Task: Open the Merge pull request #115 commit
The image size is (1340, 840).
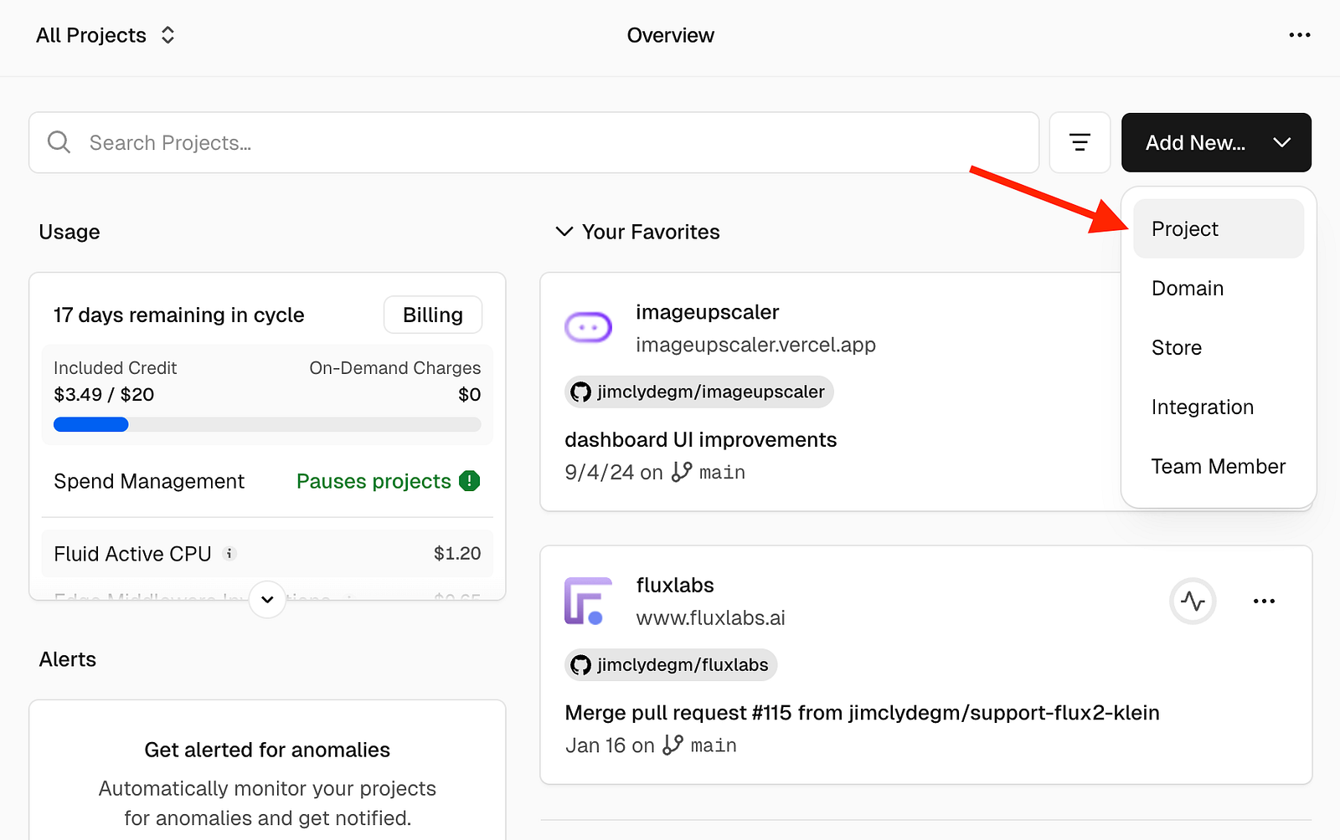Action: (x=862, y=713)
